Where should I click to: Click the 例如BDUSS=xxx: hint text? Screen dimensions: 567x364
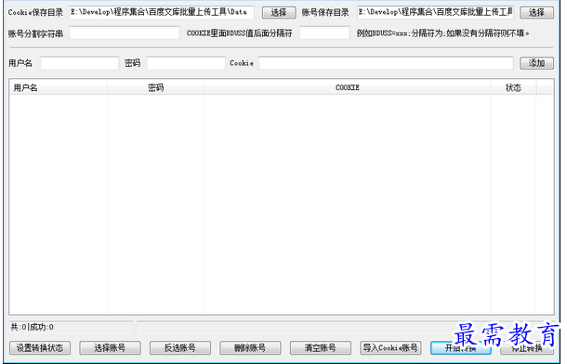click(443, 33)
